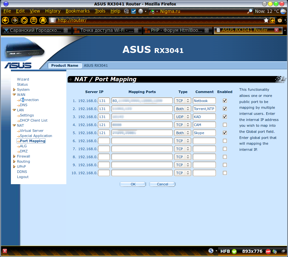
Task: Uncheck Enabled for Torrent,NTP row
Action: (x=225, y=109)
